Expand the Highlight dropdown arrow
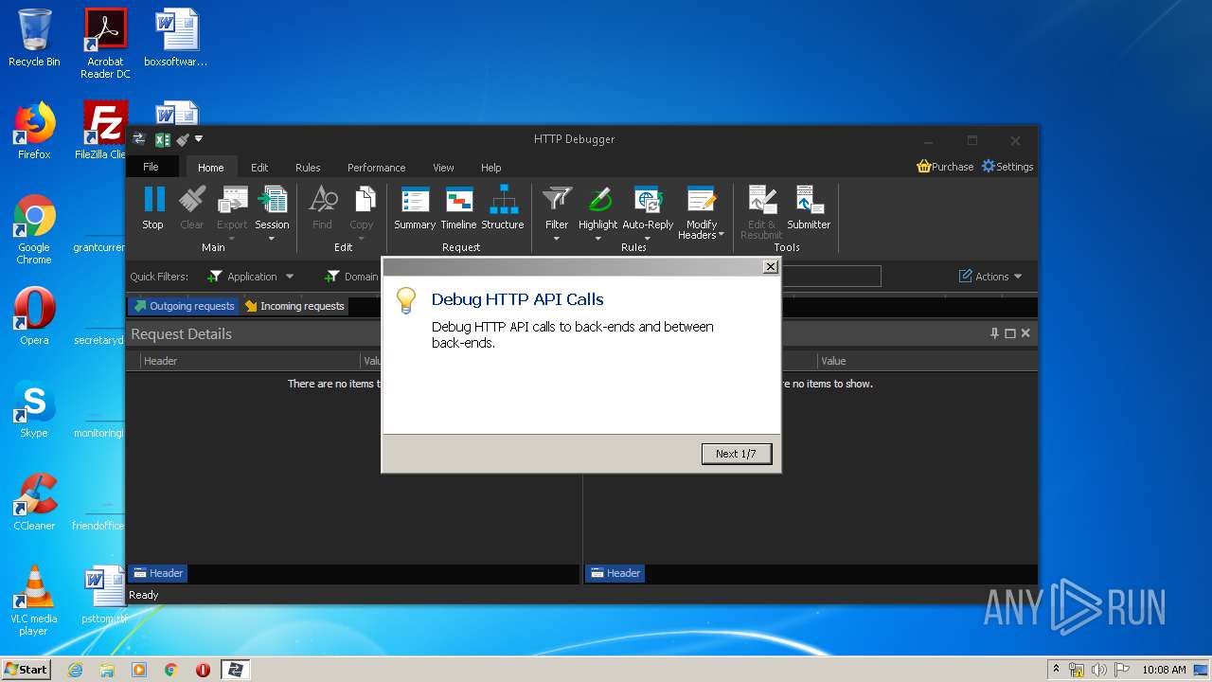Image resolution: width=1212 pixels, height=682 pixels. click(x=598, y=239)
